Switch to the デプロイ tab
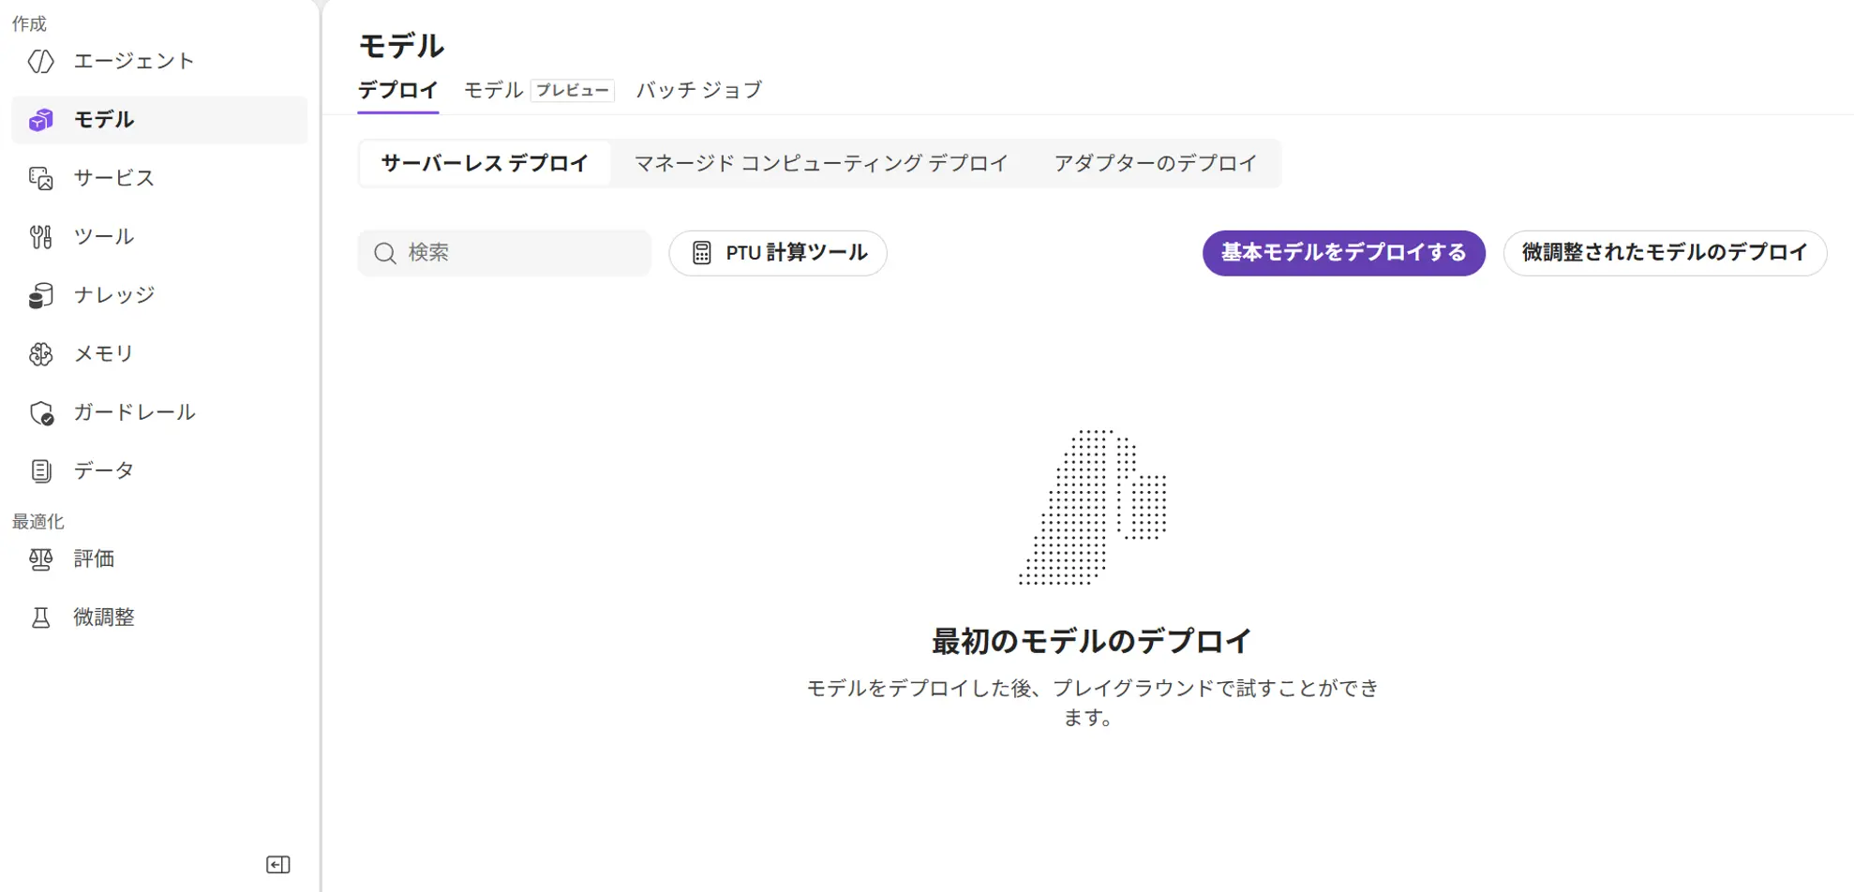Viewport: 1854px width, 892px height. click(x=398, y=90)
